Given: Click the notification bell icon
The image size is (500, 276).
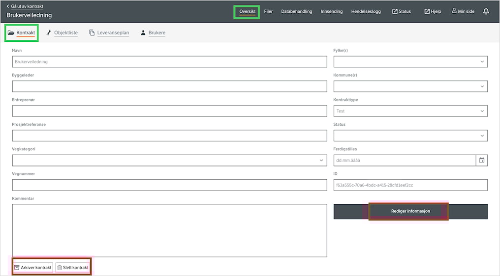Looking at the screenshot, I should (486, 11).
